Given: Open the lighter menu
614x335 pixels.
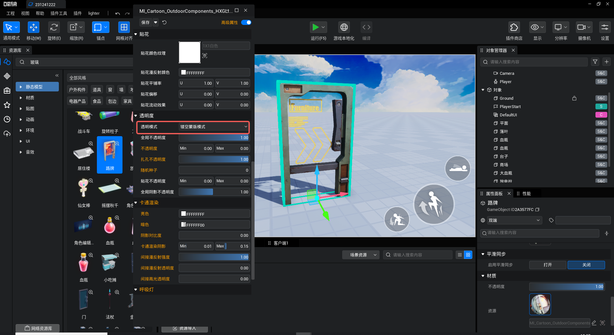Looking at the screenshot, I should coord(94,13).
